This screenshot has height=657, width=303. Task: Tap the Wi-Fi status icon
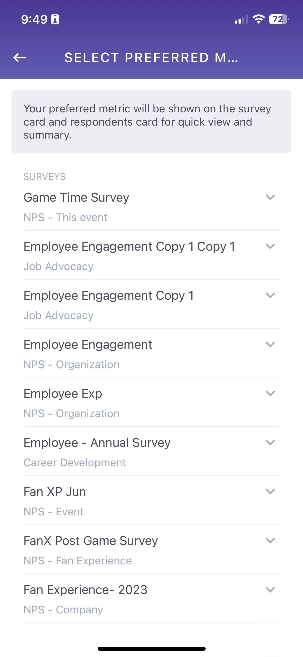(258, 19)
